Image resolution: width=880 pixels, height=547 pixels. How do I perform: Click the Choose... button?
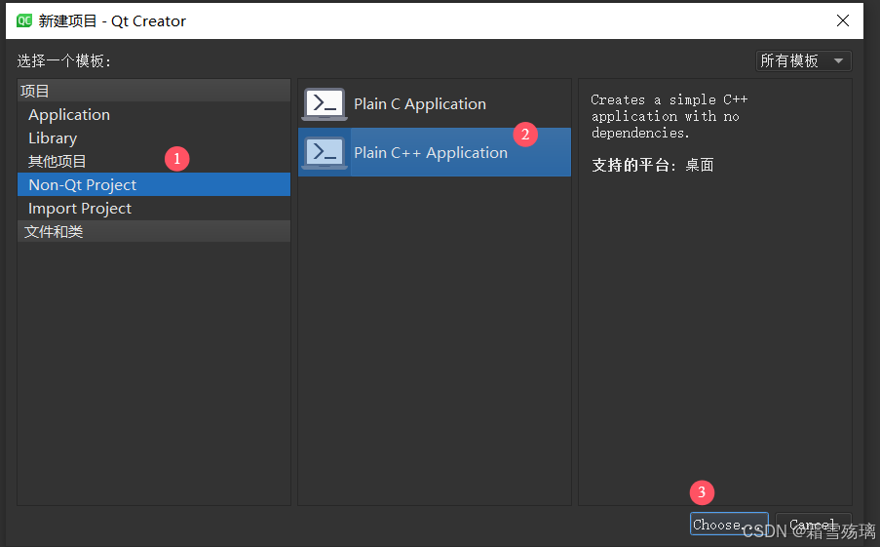tap(729, 524)
